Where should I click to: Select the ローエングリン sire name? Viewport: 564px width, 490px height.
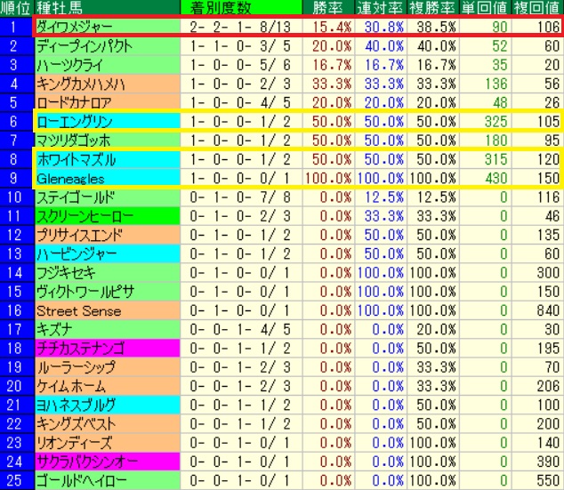click(75, 122)
